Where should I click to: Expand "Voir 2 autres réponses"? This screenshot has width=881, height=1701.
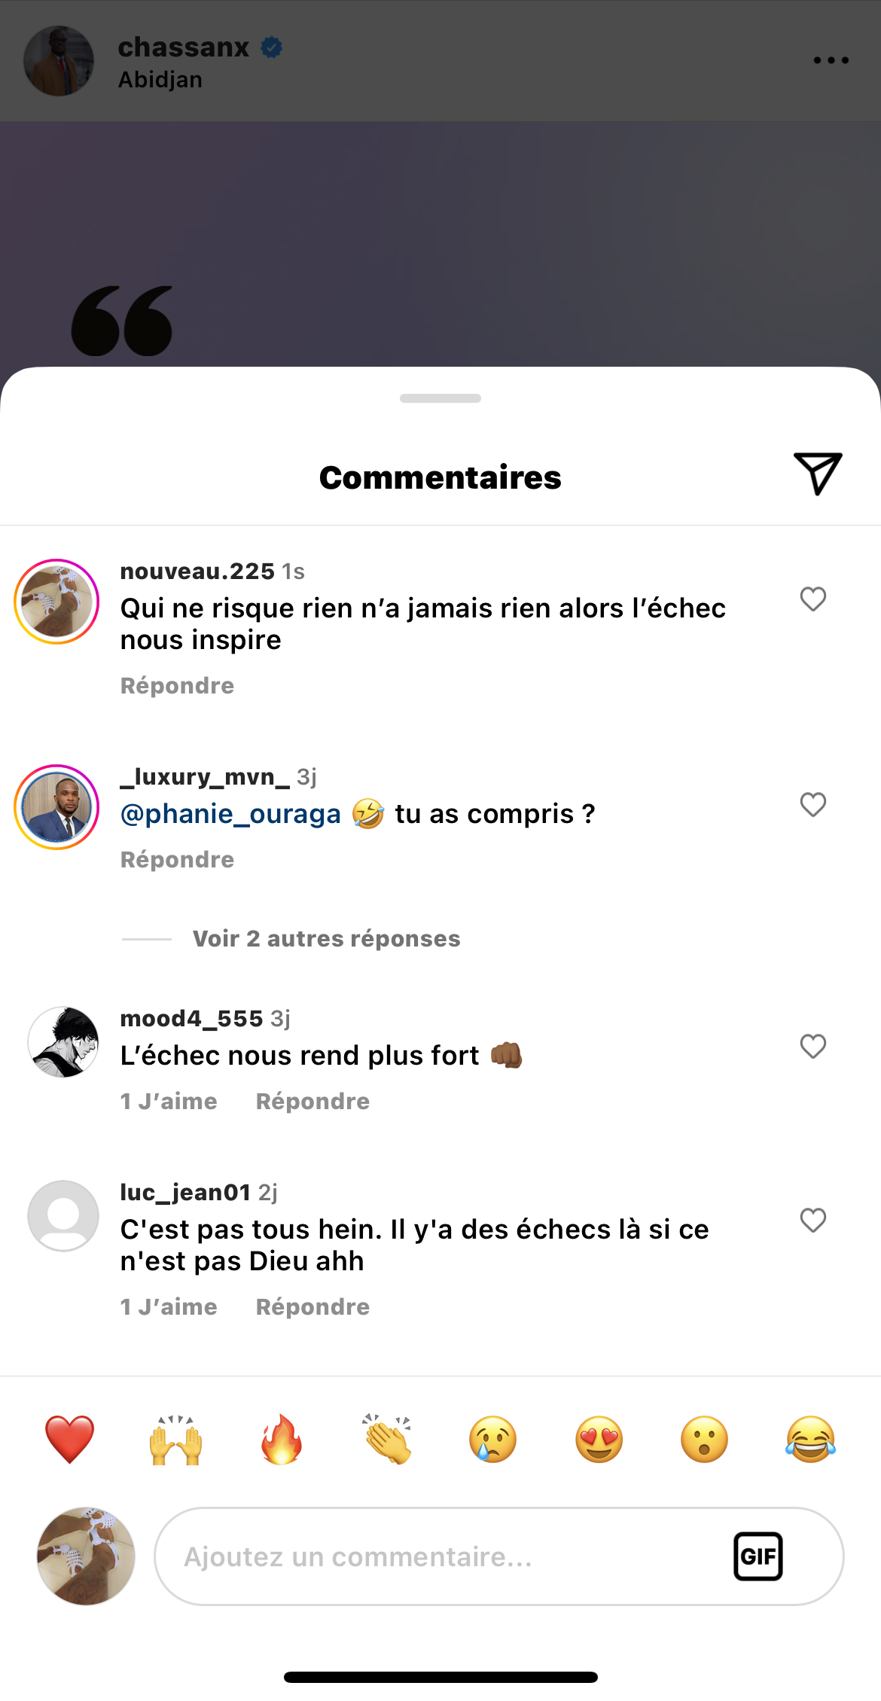[326, 939]
